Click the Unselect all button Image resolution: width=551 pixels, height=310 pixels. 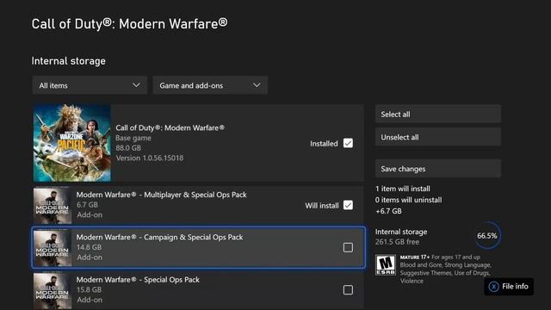click(438, 137)
